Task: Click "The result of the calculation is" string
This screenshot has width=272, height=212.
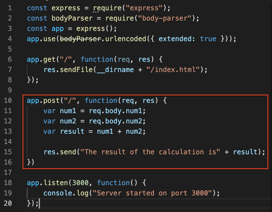Action: click(x=150, y=152)
